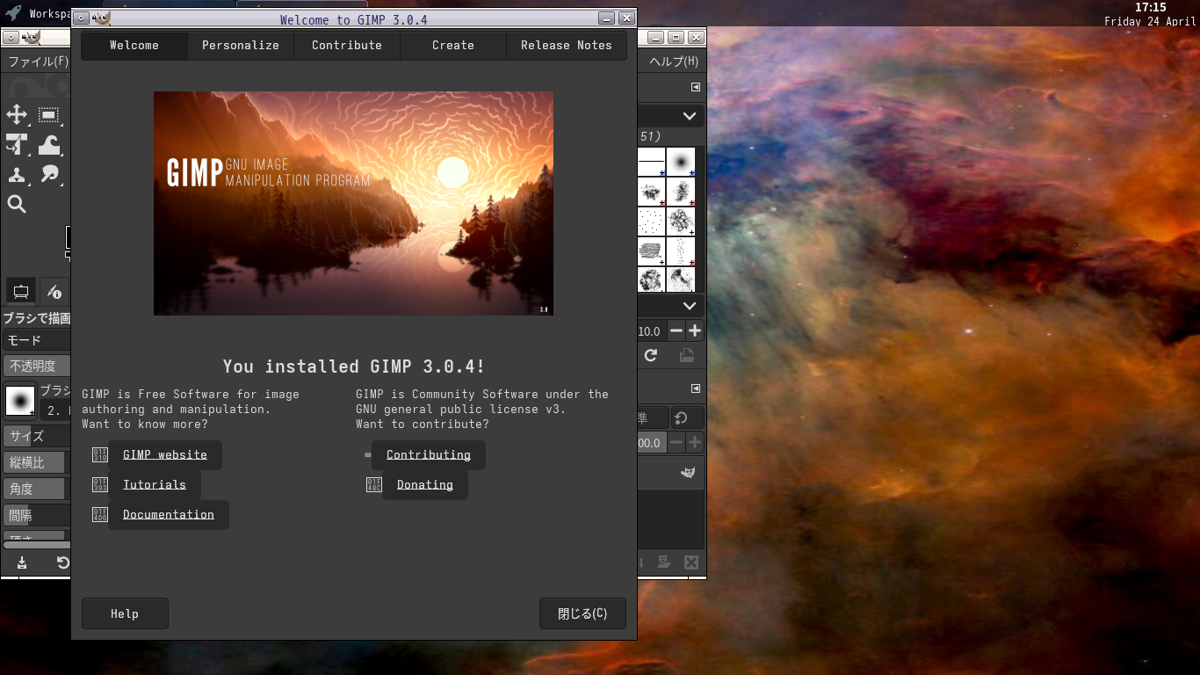Click the GIMP splash image
This screenshot has height=675, width=1200.
point(353,203)
